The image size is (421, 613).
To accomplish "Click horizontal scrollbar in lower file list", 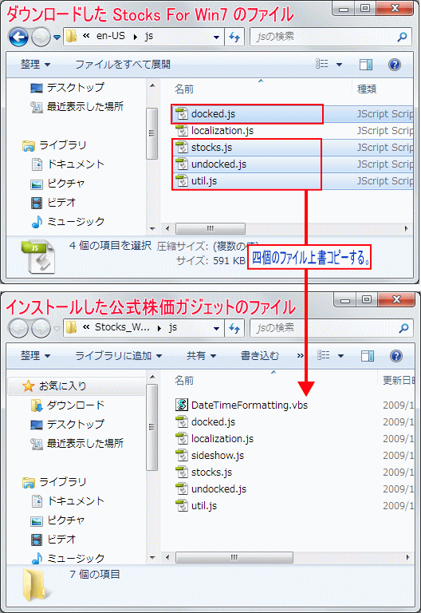I will pos(234,557).
